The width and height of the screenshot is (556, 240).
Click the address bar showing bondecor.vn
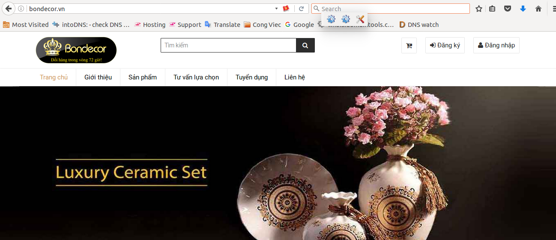150,9
